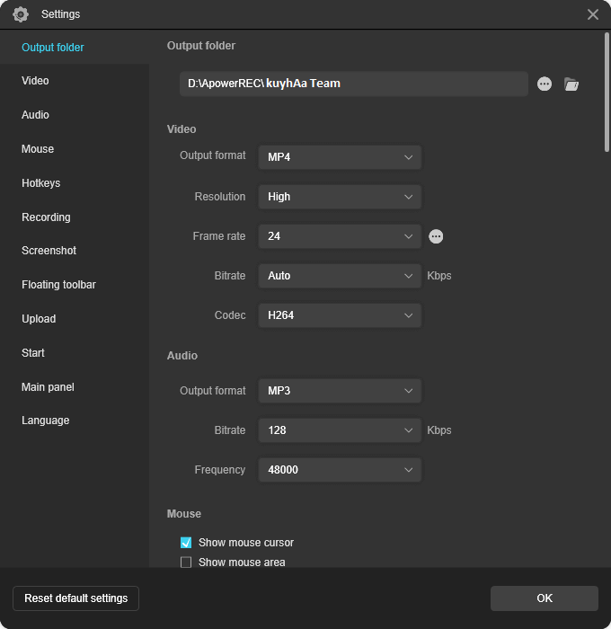This screenshot has height=629, width=611.
Task: Expand the Frequency 48000 dropdown
Action: pos(340,470)
